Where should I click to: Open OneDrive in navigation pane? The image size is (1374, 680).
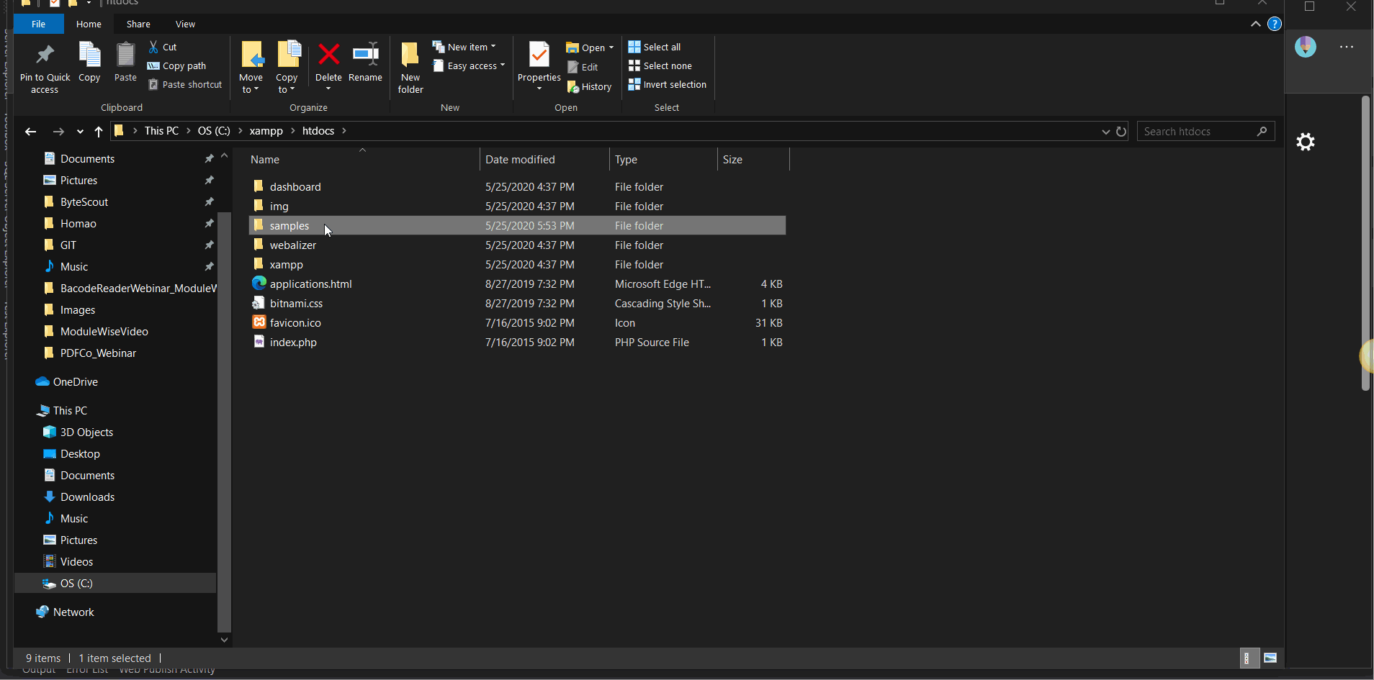point(75,382)
